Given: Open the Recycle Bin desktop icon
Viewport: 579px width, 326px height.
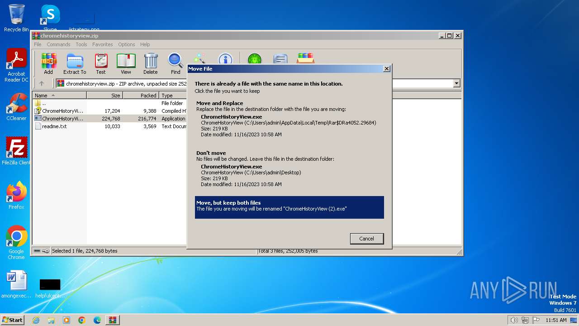Looking at the screenshot, I should tap(16, 18).
